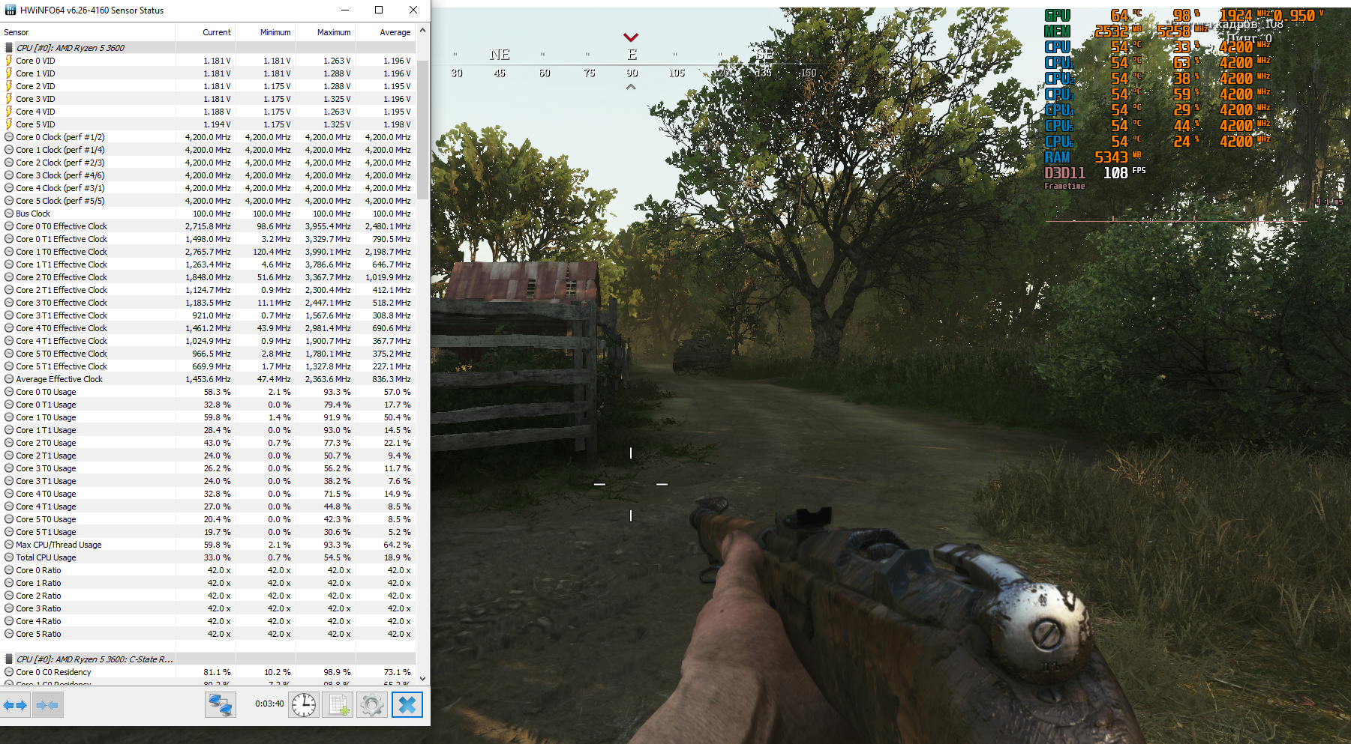Image resolution: width=1351 pixels, height=744 pixels.
Task: Select Core 5 T1 Effective Clock row
Action: (209, 366)
